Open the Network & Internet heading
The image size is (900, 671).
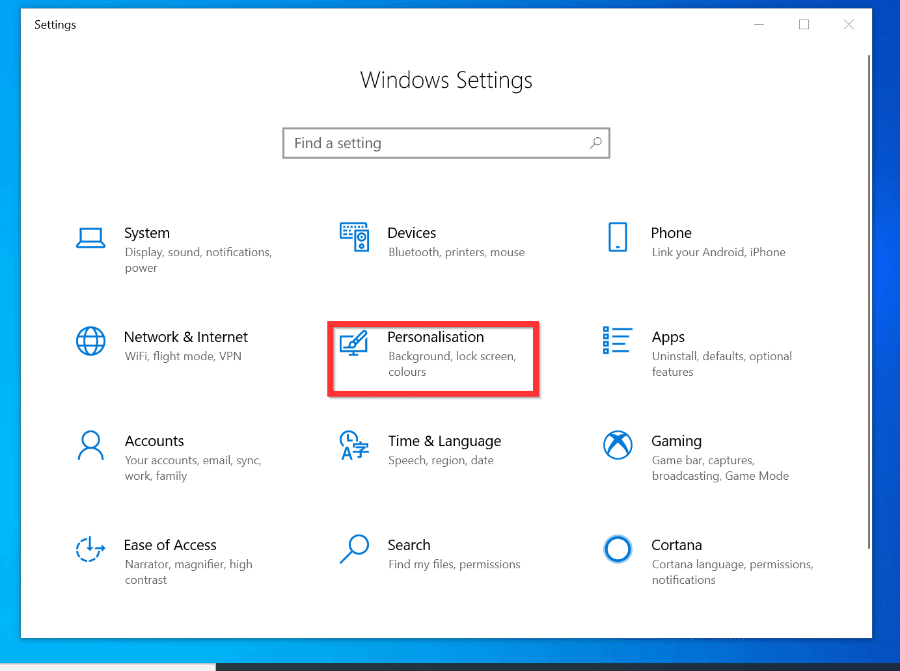pyautogui.click(x=186, y=337)
